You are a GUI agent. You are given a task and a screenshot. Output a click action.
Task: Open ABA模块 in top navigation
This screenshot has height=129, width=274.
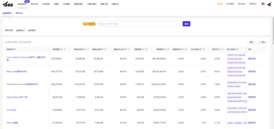66,4
